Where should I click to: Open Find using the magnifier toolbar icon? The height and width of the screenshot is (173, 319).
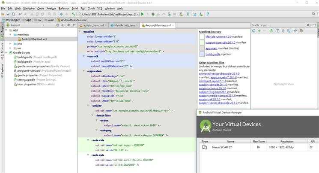point(49,14)
